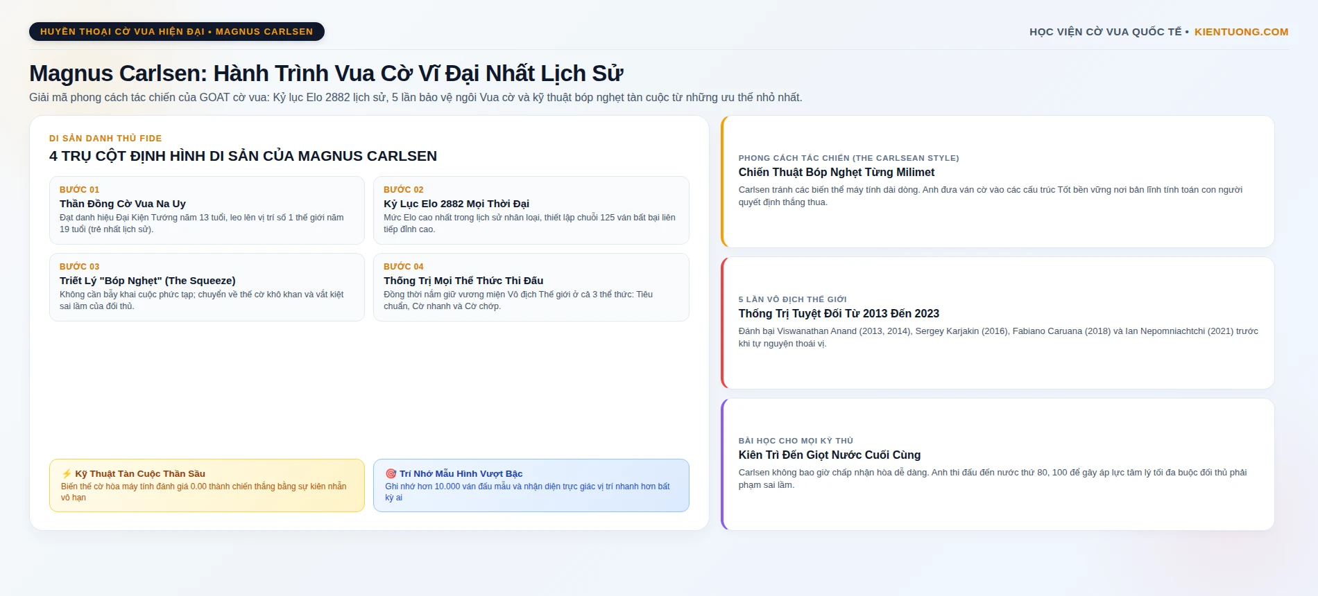Image resolution: width=1318 pixels, height=596 pixels.
Task: Click the Phong Cách Tác Chiến label
Action: pyautogui.click(x=848, y=158)
